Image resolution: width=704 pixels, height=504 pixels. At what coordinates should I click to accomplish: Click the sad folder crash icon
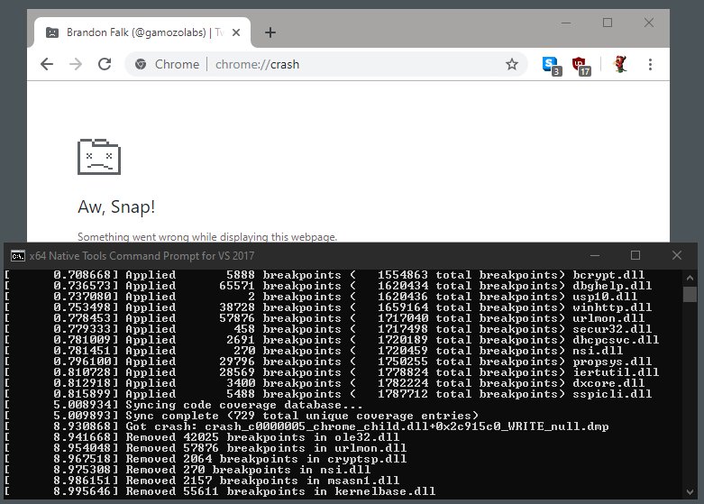[99, 156]
